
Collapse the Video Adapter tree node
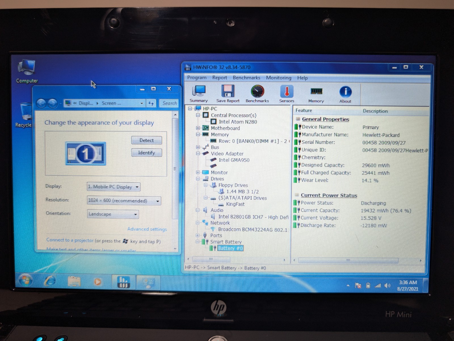(x=198, y=154)
